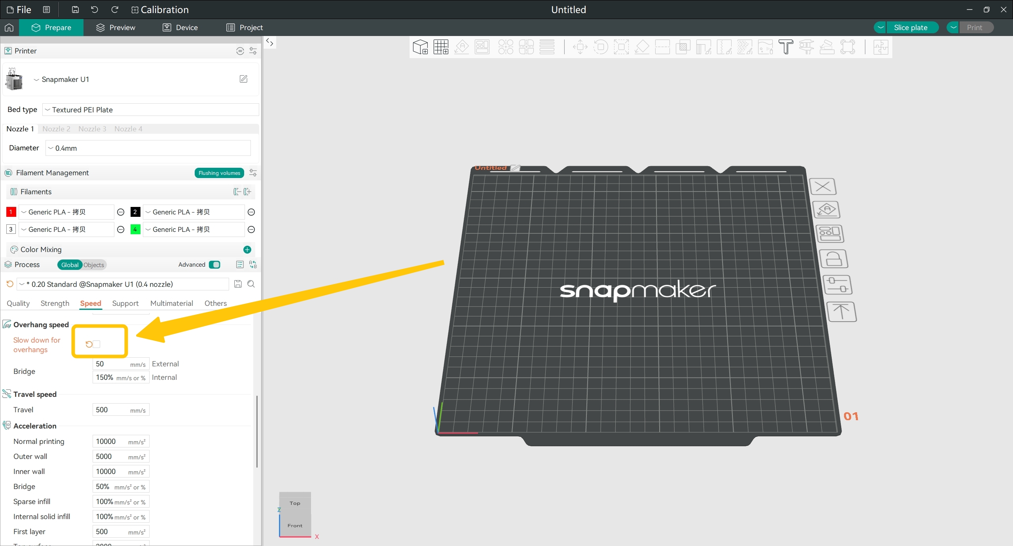Image resolution: width=1013 pixels, height=546 pixels.
Task: Select the Cut tool icon
Action: (662, 47)
